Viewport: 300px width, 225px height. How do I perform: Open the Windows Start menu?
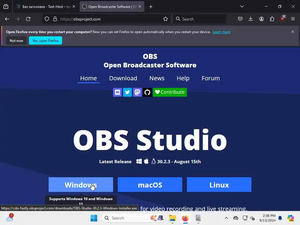(94, 218)
